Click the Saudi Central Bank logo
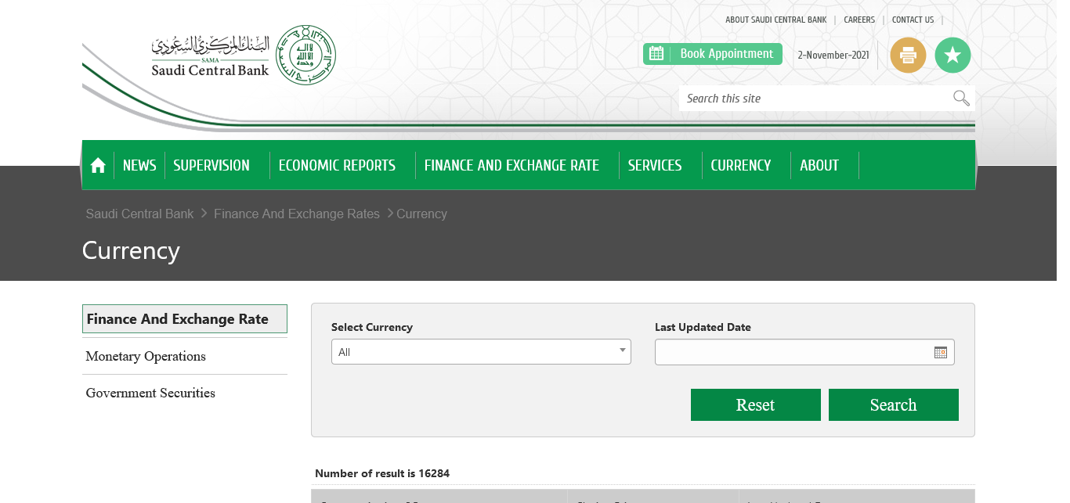The height and width of the screenshot is (503, 1070). pyautogui.click(x=244, y=56)
